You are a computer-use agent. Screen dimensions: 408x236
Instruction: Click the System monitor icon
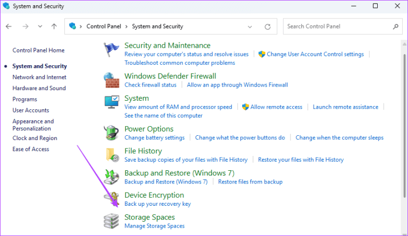(111, 102)
